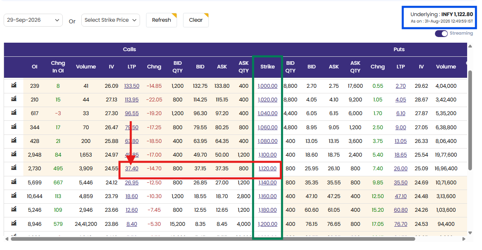Open put LTP 18.65 link
The height and width of the screenshot is (250, 482).
pos(401,155)
